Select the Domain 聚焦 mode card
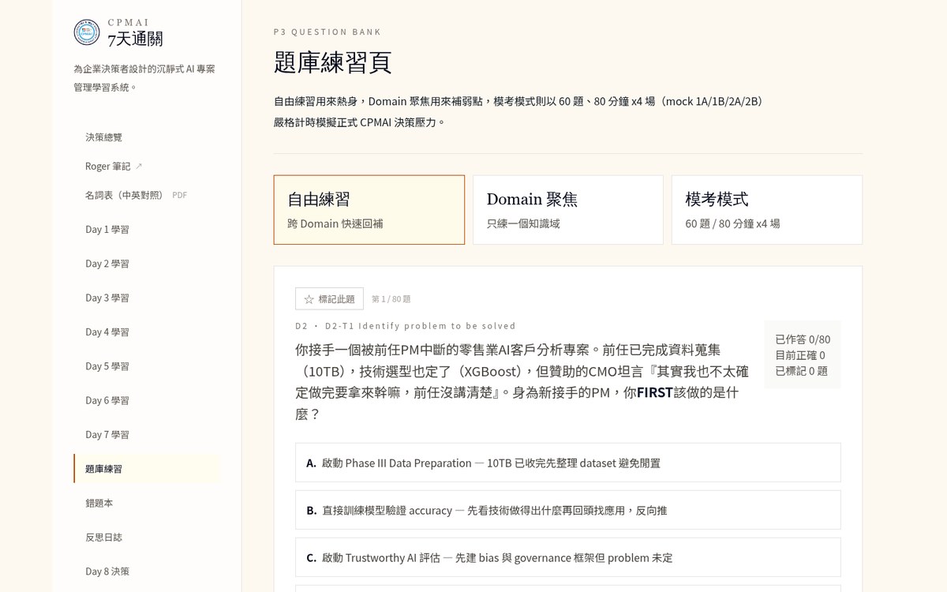 pos(568,210)
